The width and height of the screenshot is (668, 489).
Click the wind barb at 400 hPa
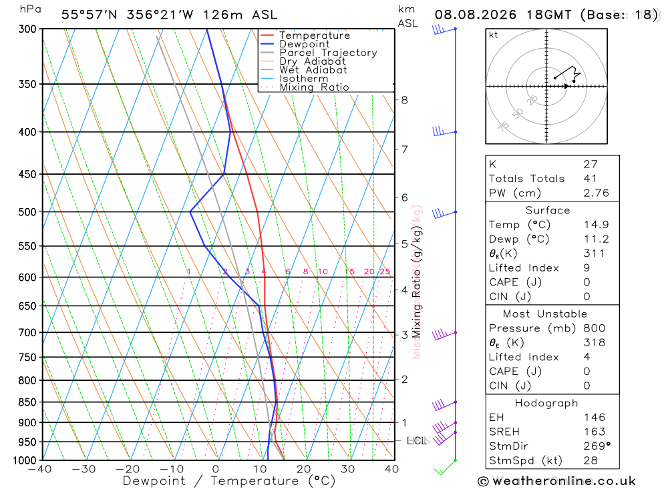pyautogui.click(x=444, y=131)
